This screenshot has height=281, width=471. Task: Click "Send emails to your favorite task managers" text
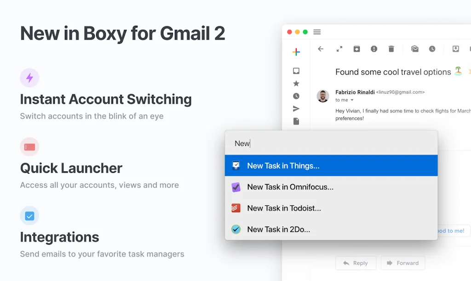click(x=102, y=254)
